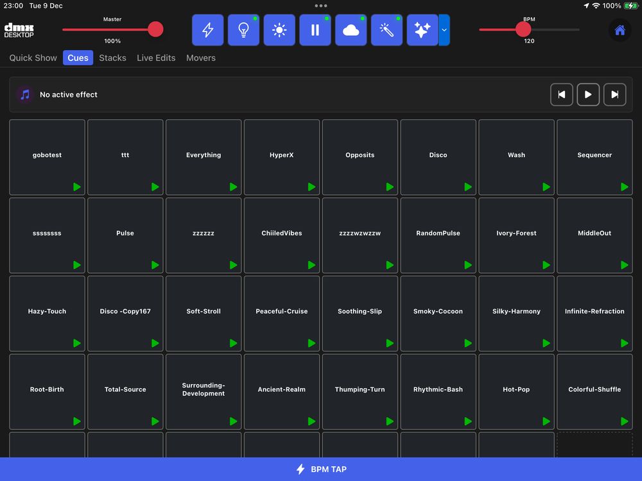Play the Sequencer cue
The width and height of the screenshot is (642, 481).
click(x=625, y=187)
